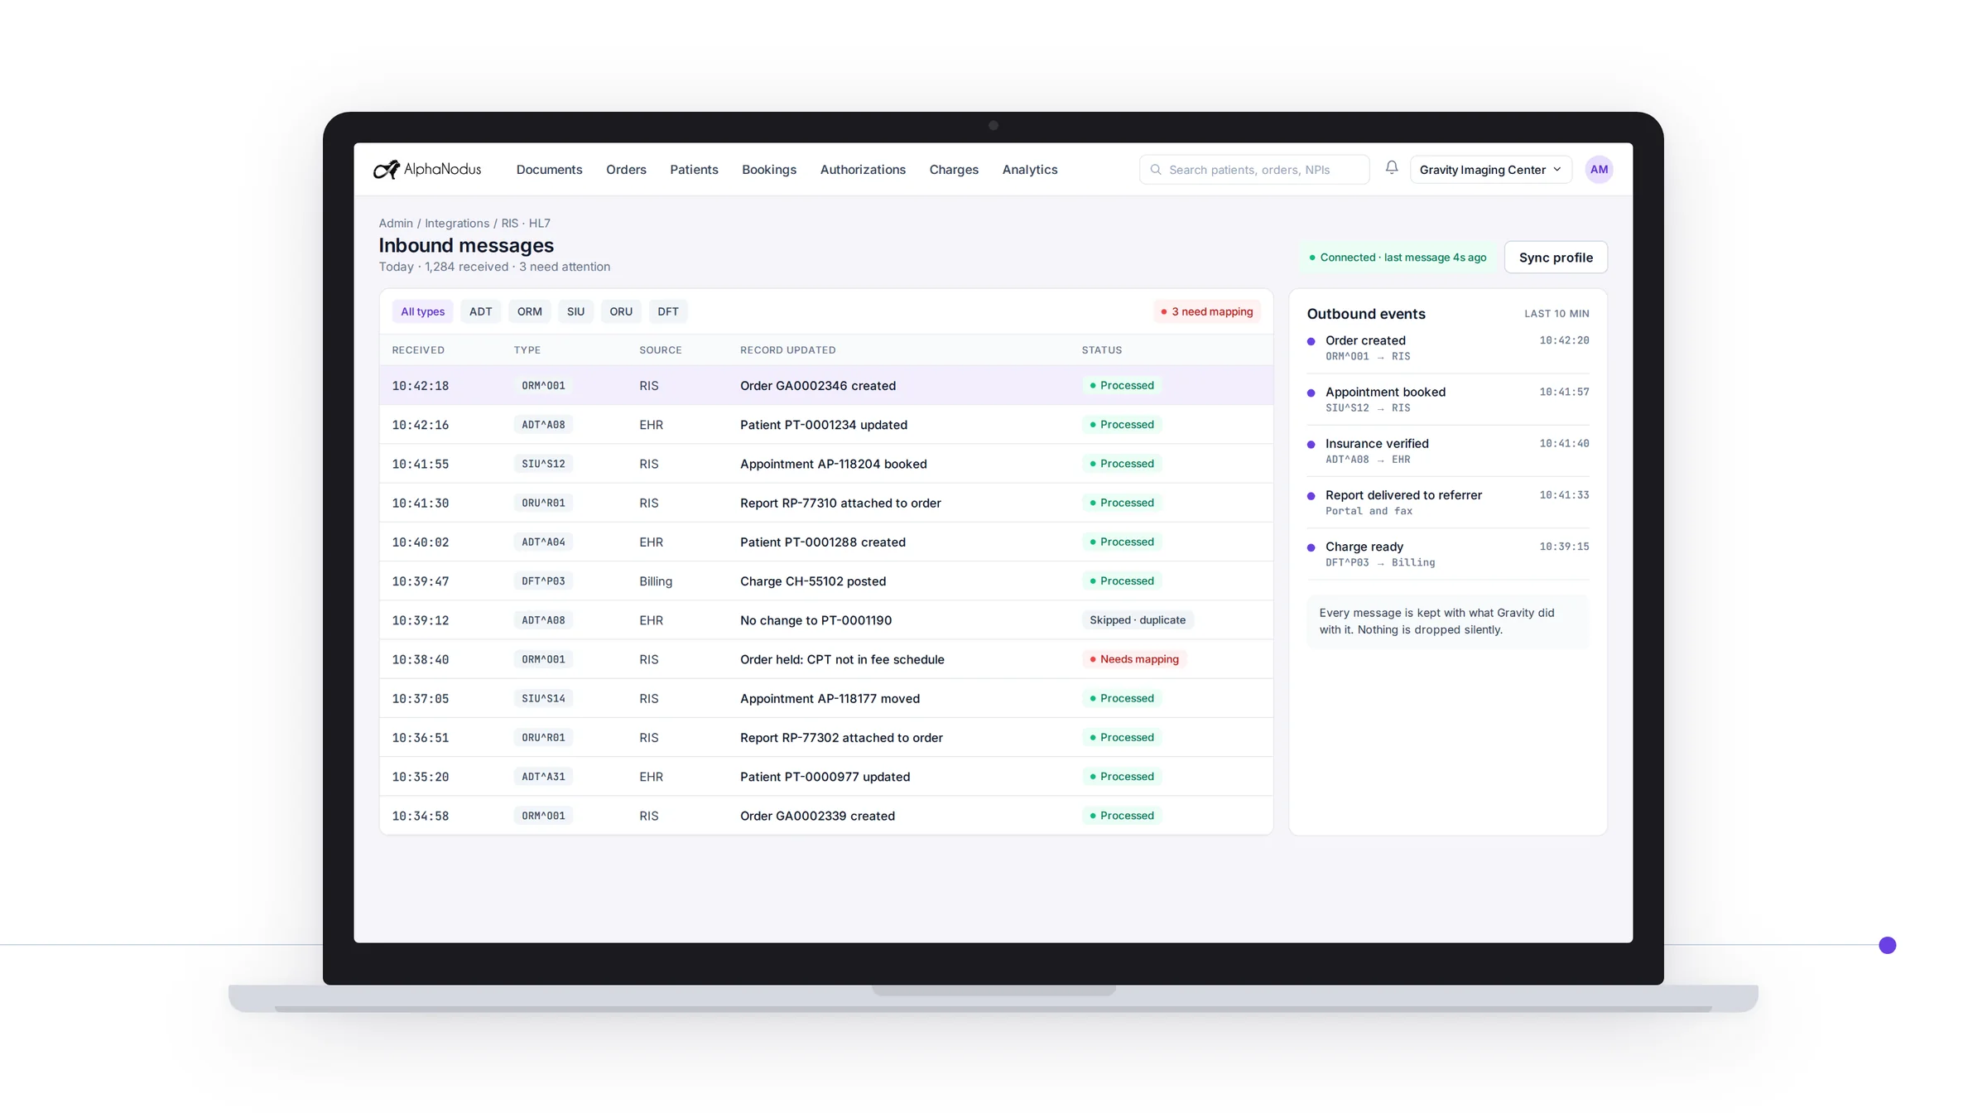Click the Sync profile button

click(x=1556, y=258)
